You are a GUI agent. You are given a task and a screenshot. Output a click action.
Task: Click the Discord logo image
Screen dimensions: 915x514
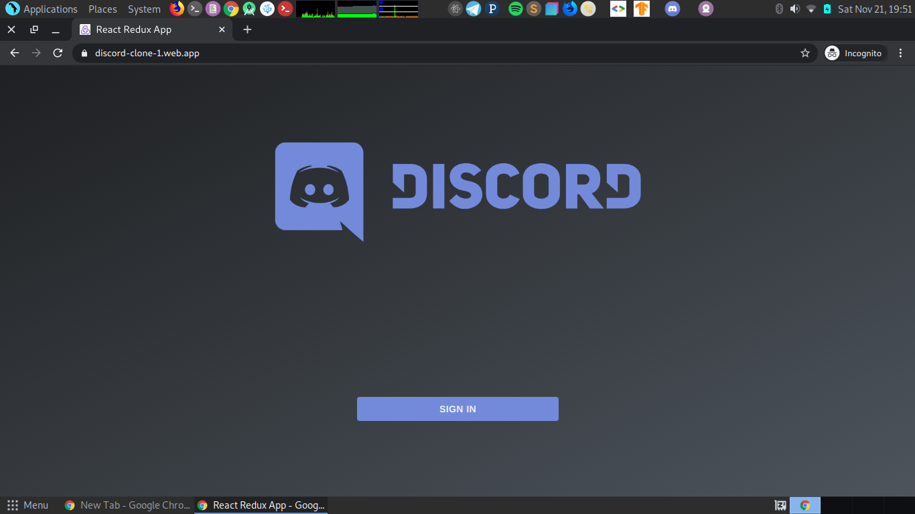click(457, 191)
